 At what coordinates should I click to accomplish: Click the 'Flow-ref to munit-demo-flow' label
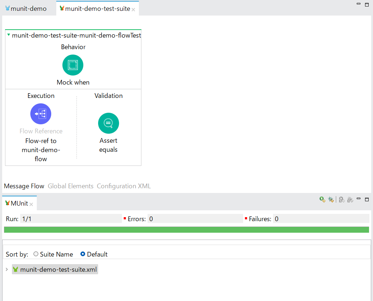41,150
